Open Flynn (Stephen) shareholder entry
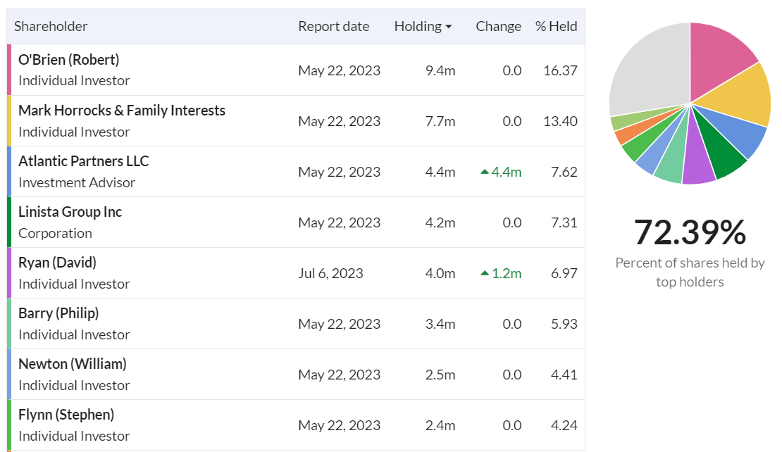The width and height of the screenshot is (782, 452). click(x=66, y=415)
